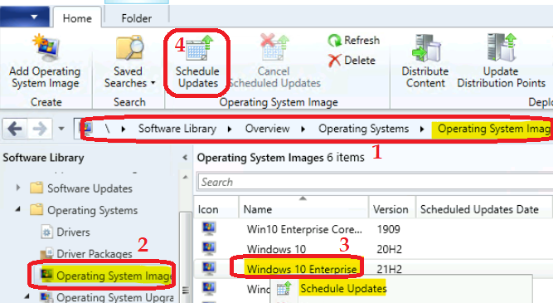This screenshot has height=303, width=553.
Task: Select Windows 10 Enterprise image row
Action: [x=373, y=269]
